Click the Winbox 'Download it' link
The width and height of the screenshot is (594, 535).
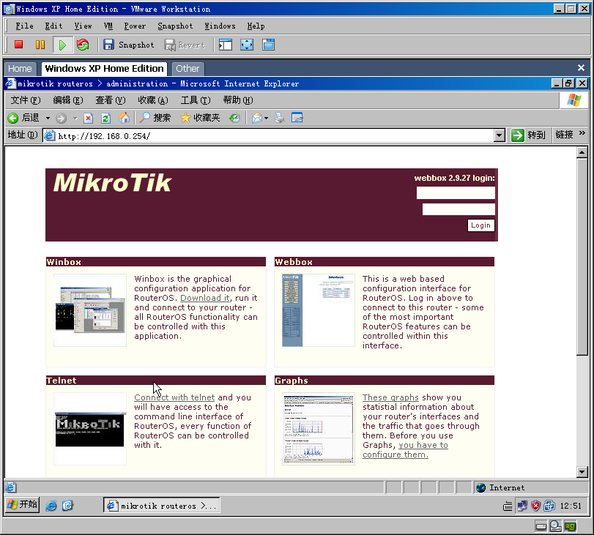click(x=204, y=298)
